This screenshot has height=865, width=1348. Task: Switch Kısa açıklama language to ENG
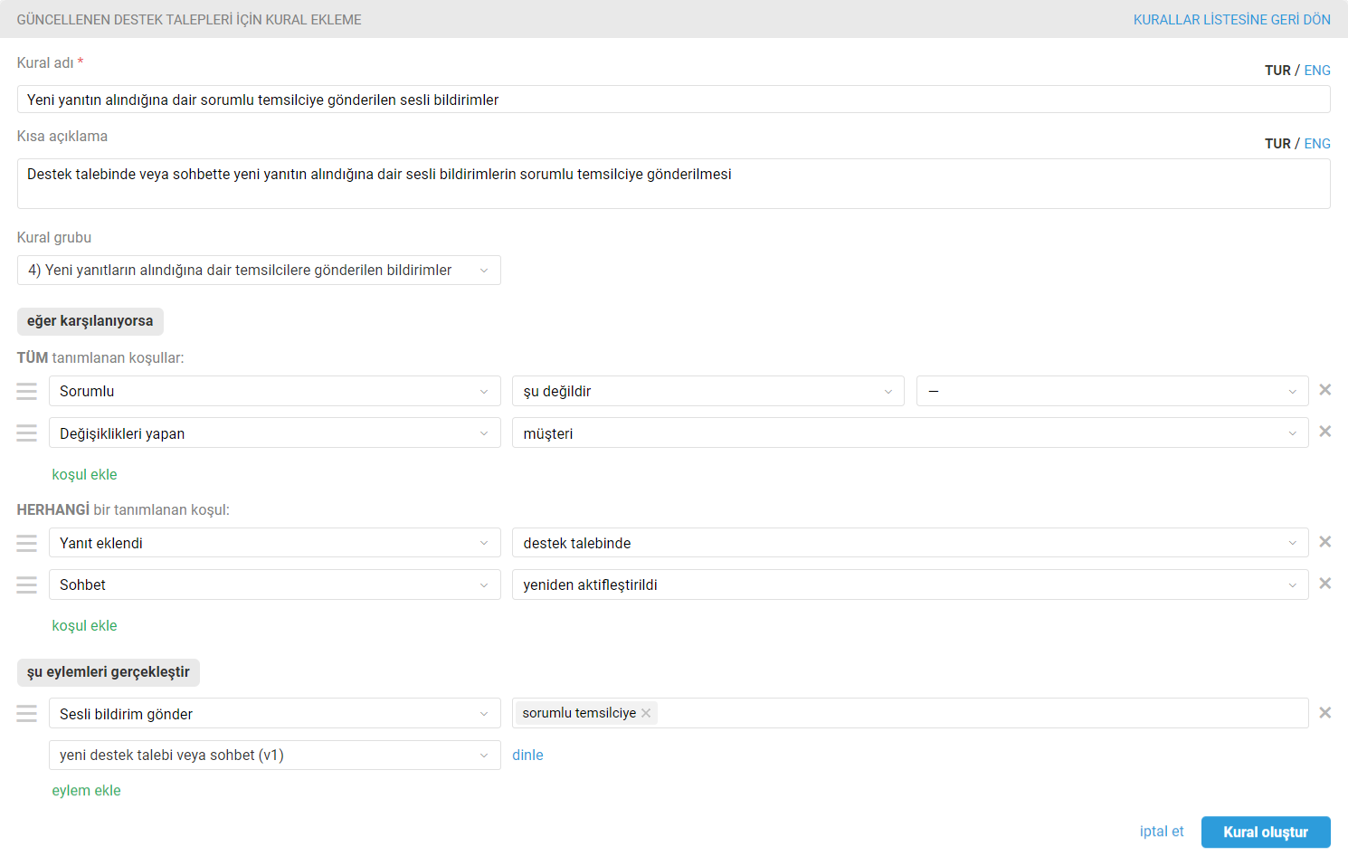pyautogui.click(x=1317, y=144)
